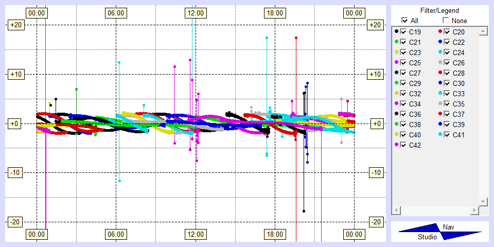The width and height of the screenshot is (494, 247).
Task: Uncheck the C33 series checkbox
Action: 447,94
